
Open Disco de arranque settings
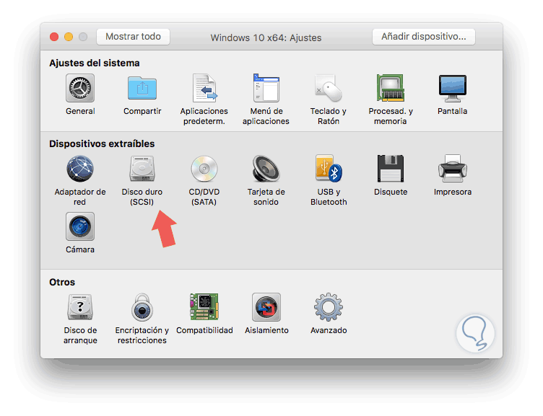click(x=80, y=307)
